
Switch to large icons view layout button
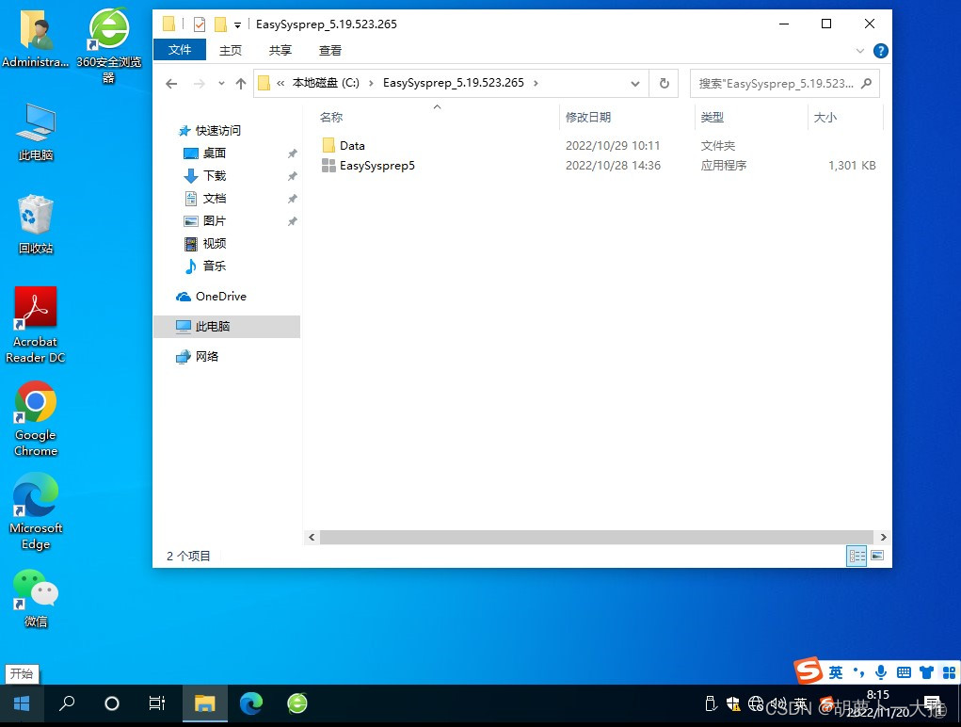pyautogui.click(x=877, y=556)
